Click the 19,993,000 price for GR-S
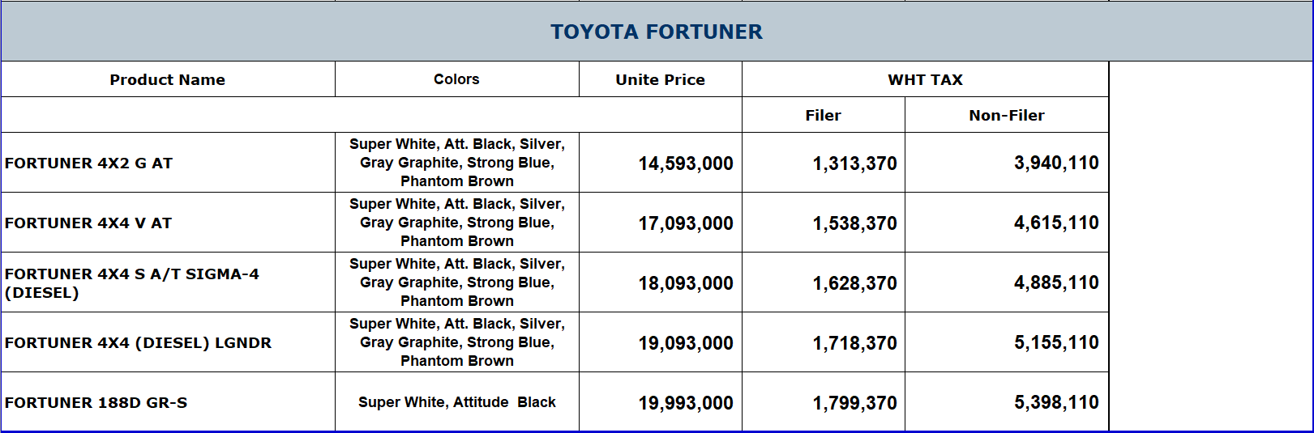This screenshot has height=433, width=1314. click(x=686, y=403)
